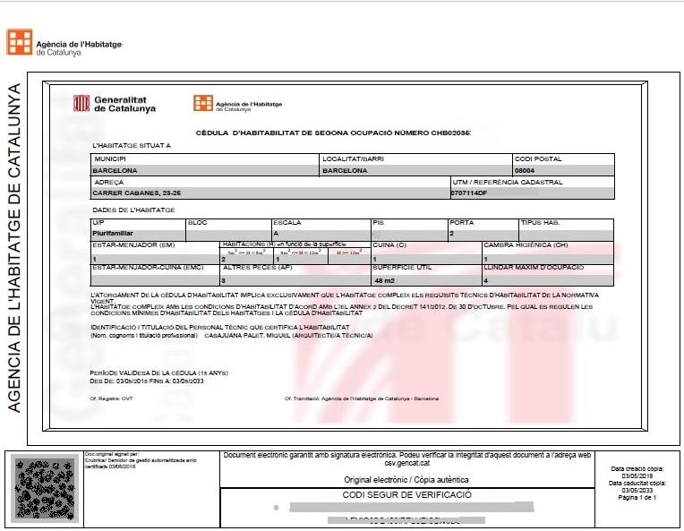Click the 'CODI POSTAL' column header
The width and height of the screenshot is (684, 531).
538,158
